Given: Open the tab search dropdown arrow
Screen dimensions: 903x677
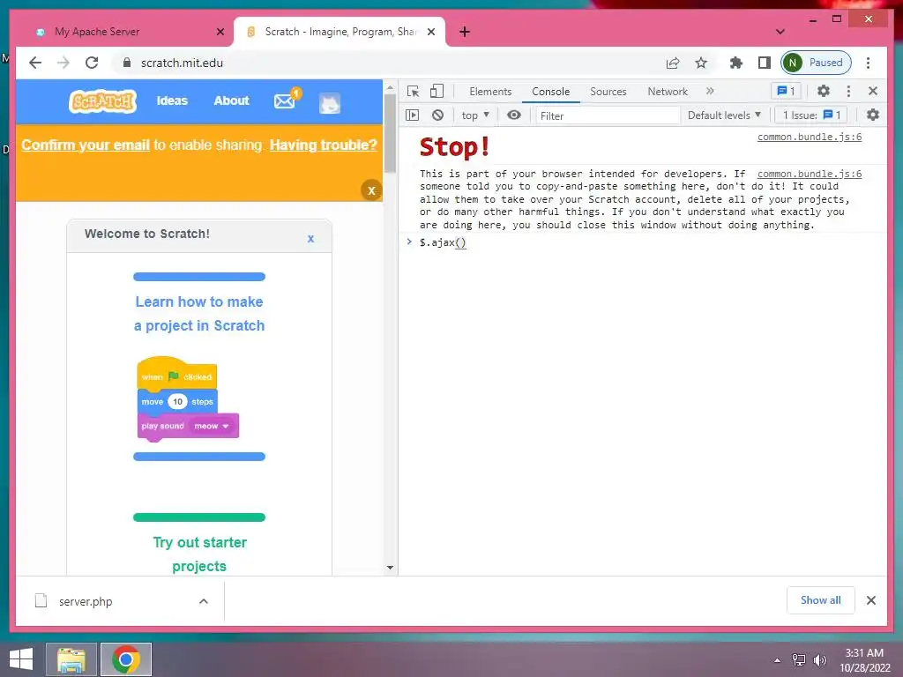Looking at the screenshot, I should click(x=780, y=32).
